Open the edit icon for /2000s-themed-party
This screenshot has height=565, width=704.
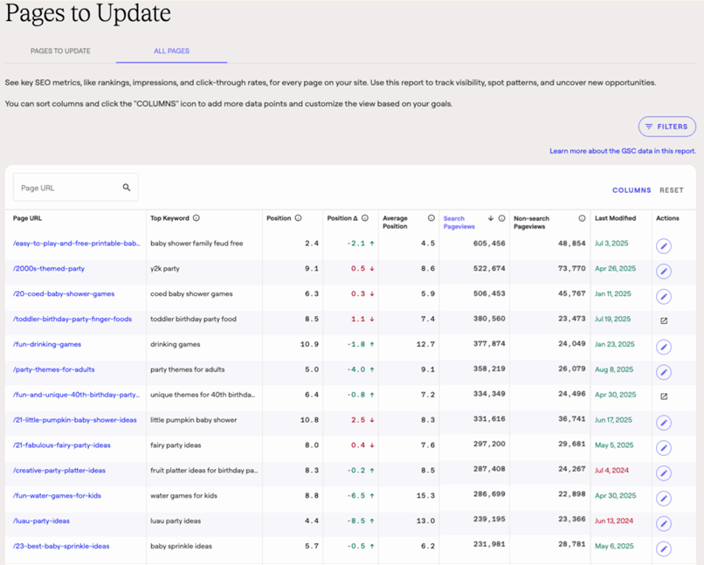(664, 272)
